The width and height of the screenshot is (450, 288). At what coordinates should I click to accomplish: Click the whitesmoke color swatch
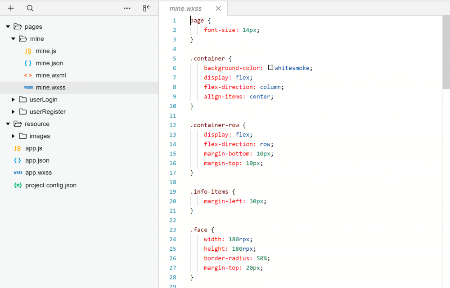[270, 67]
